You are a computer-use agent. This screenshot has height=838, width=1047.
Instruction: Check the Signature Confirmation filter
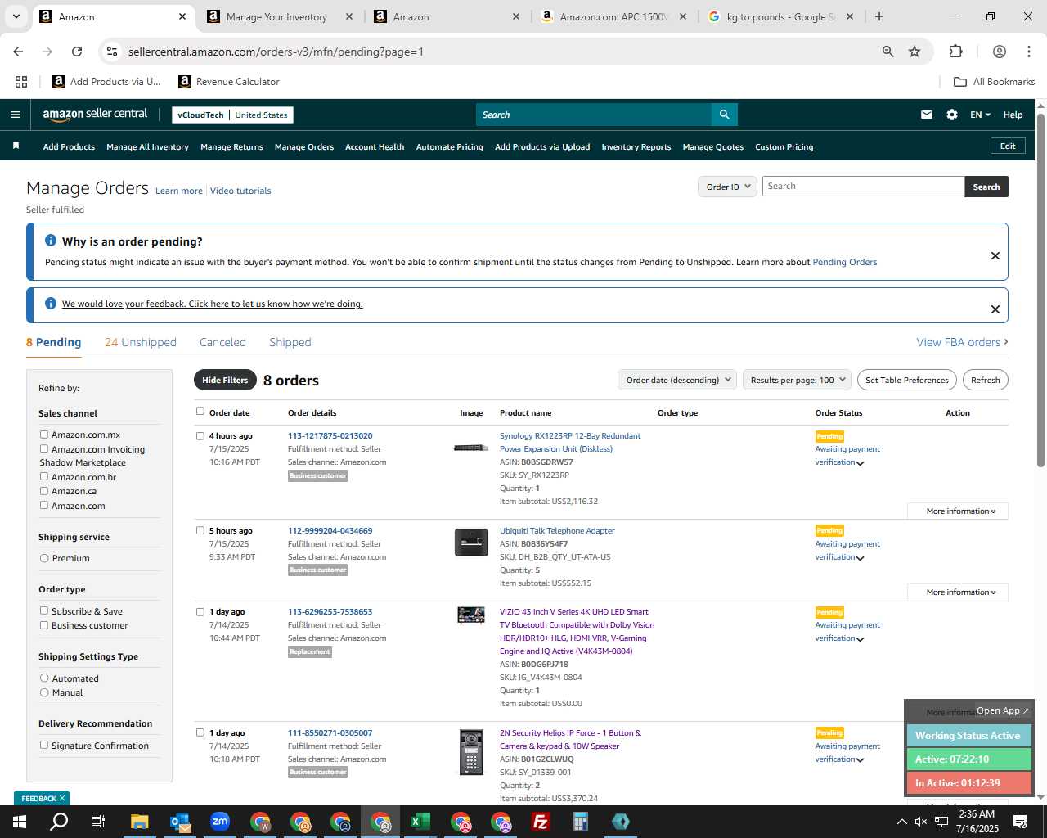click(x=44, y=745)
